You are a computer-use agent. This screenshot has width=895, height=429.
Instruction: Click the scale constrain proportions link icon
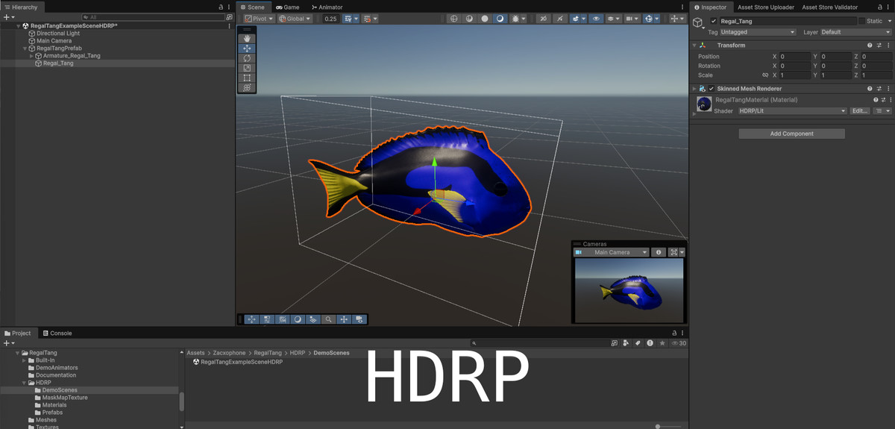pos(764,75)
